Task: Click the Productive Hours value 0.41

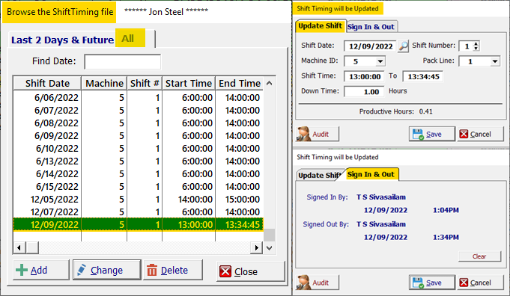Action: click(426, 111)
